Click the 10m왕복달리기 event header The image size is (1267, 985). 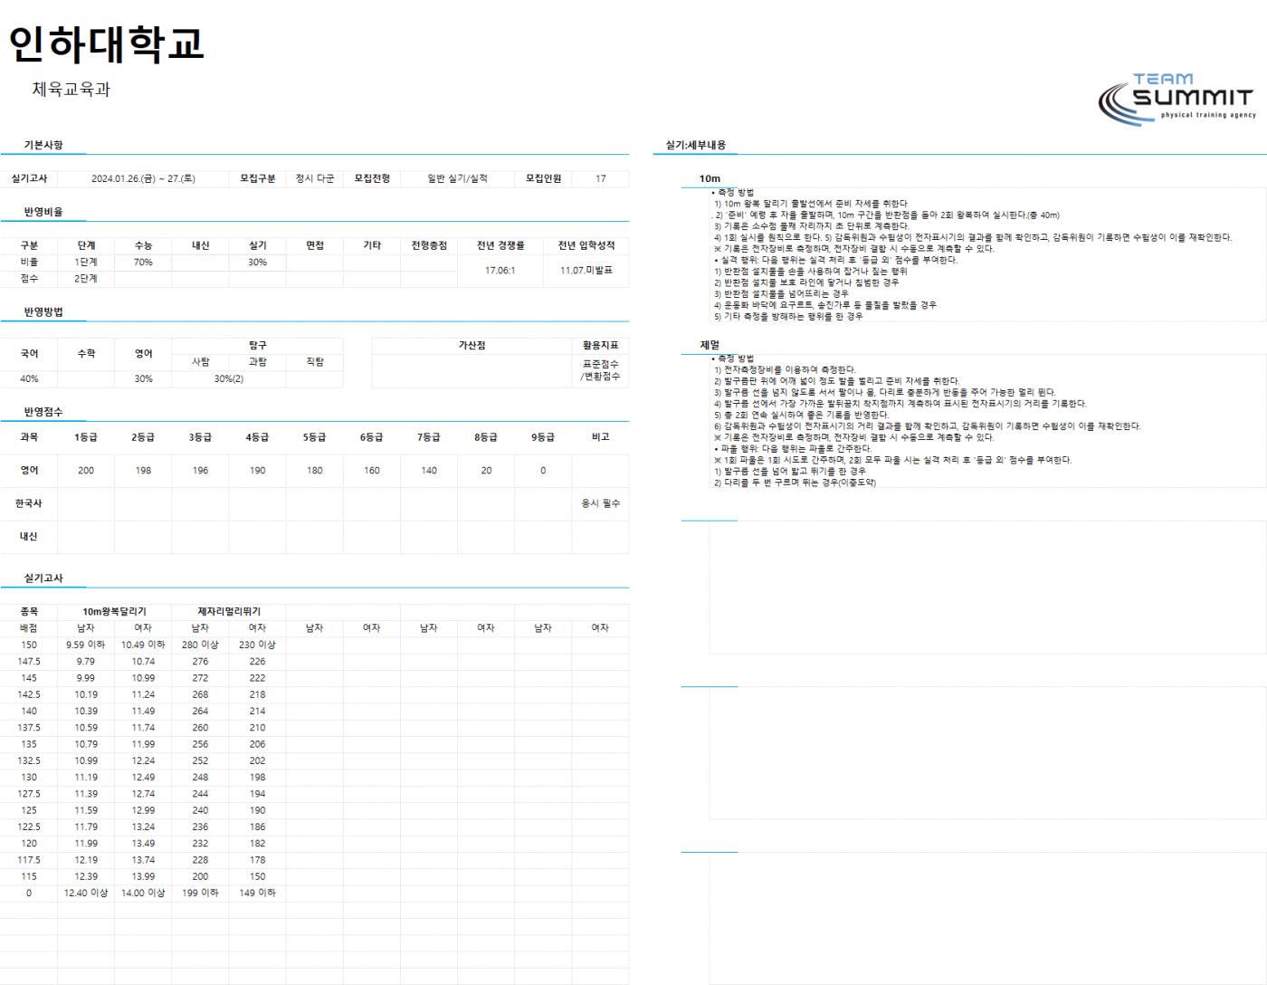114,612
